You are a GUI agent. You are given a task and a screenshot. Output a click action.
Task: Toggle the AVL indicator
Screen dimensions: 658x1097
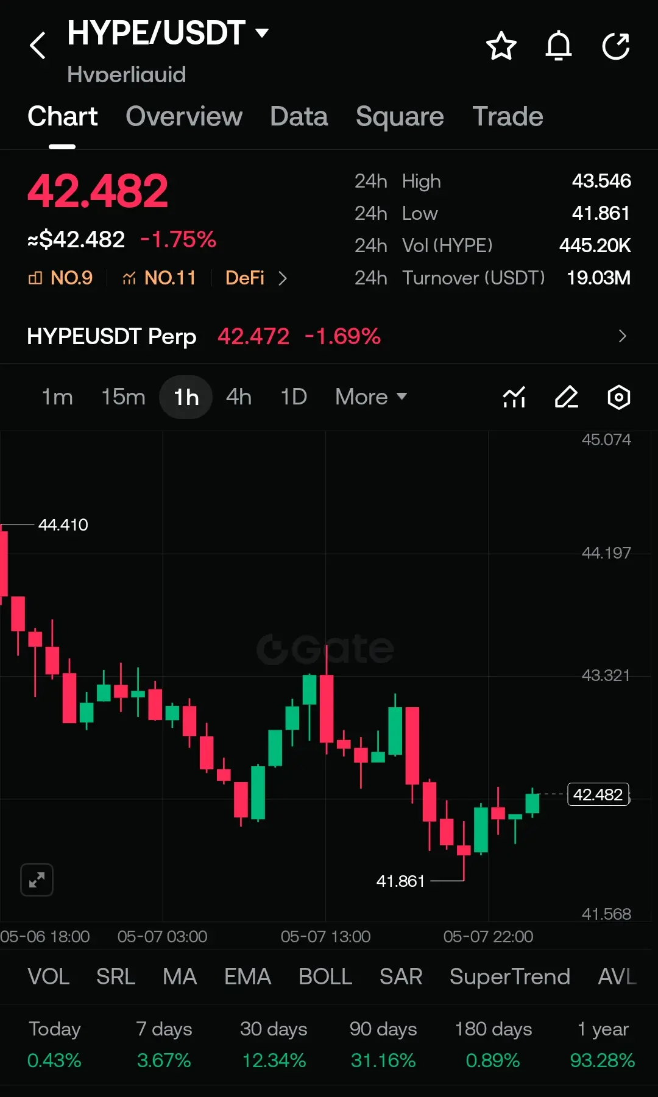coord(617,976)
